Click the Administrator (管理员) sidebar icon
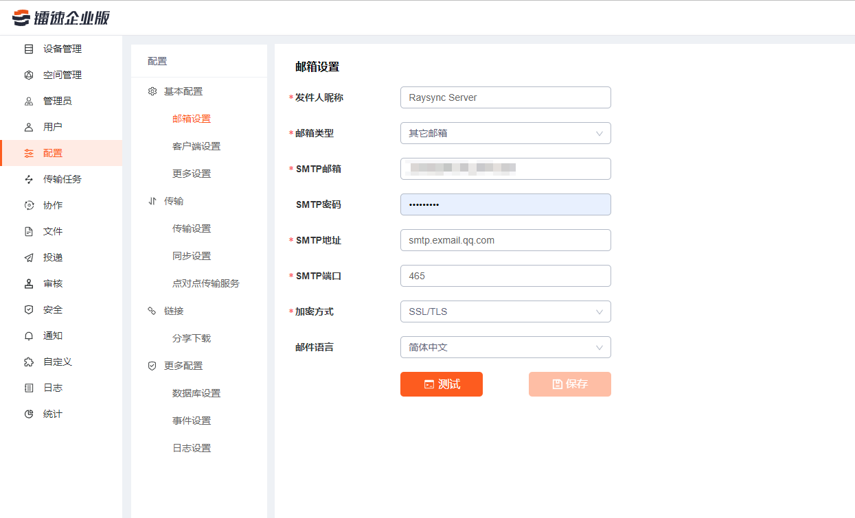 point(29,102)
